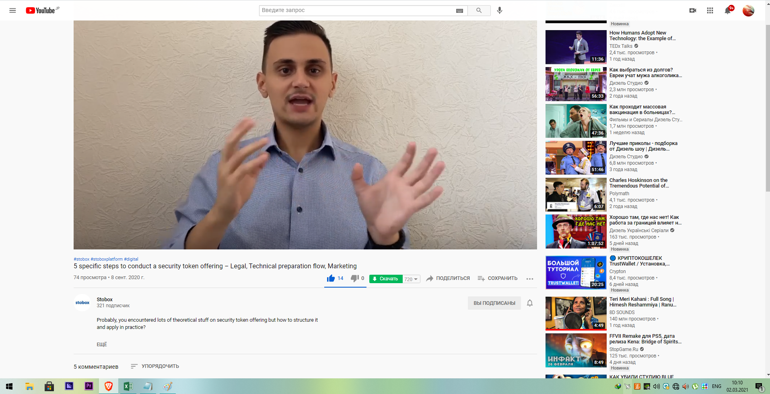Screen dimensions: 770x394
Task: Click the sort comments icon
Action: [x=134, y=366]
